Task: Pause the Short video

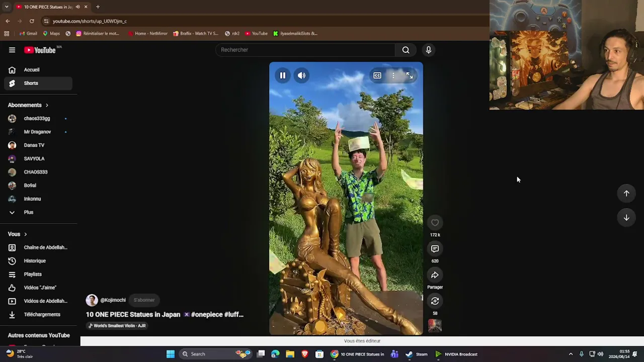Action: (283, 75)
